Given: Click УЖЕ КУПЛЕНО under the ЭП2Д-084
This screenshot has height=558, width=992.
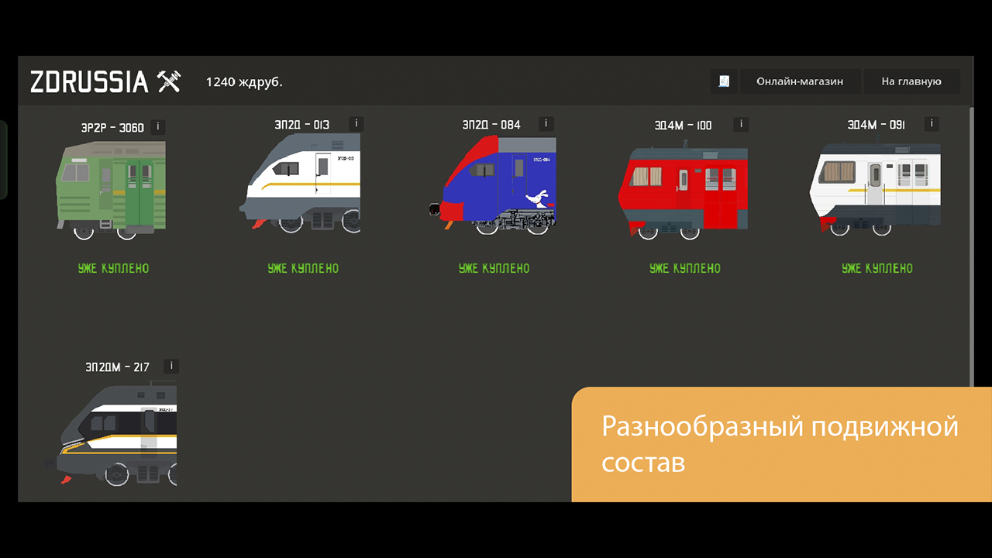Looking at the screenshot, I should coord(494,268).
